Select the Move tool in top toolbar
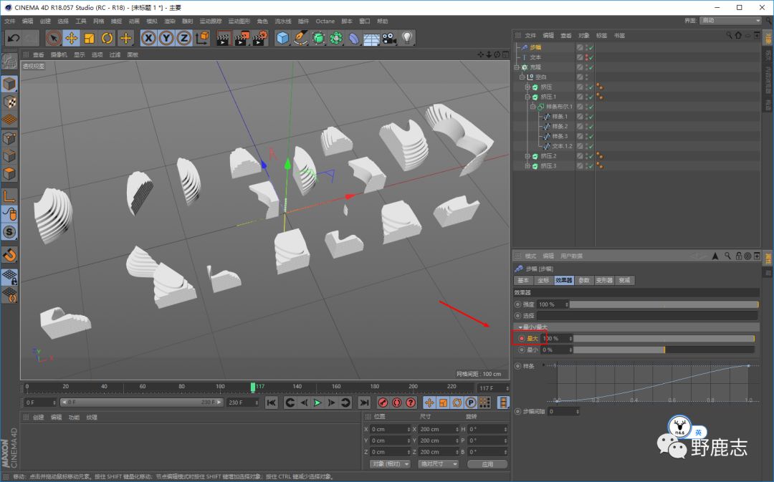 tap(72, 38)
